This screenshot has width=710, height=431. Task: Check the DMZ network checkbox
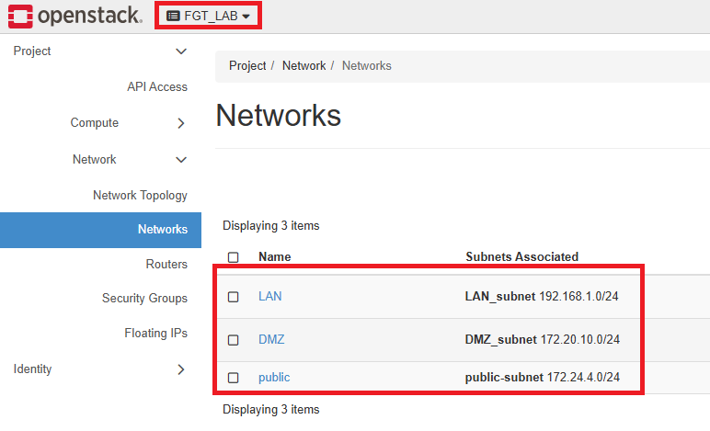tap(234, 340)
